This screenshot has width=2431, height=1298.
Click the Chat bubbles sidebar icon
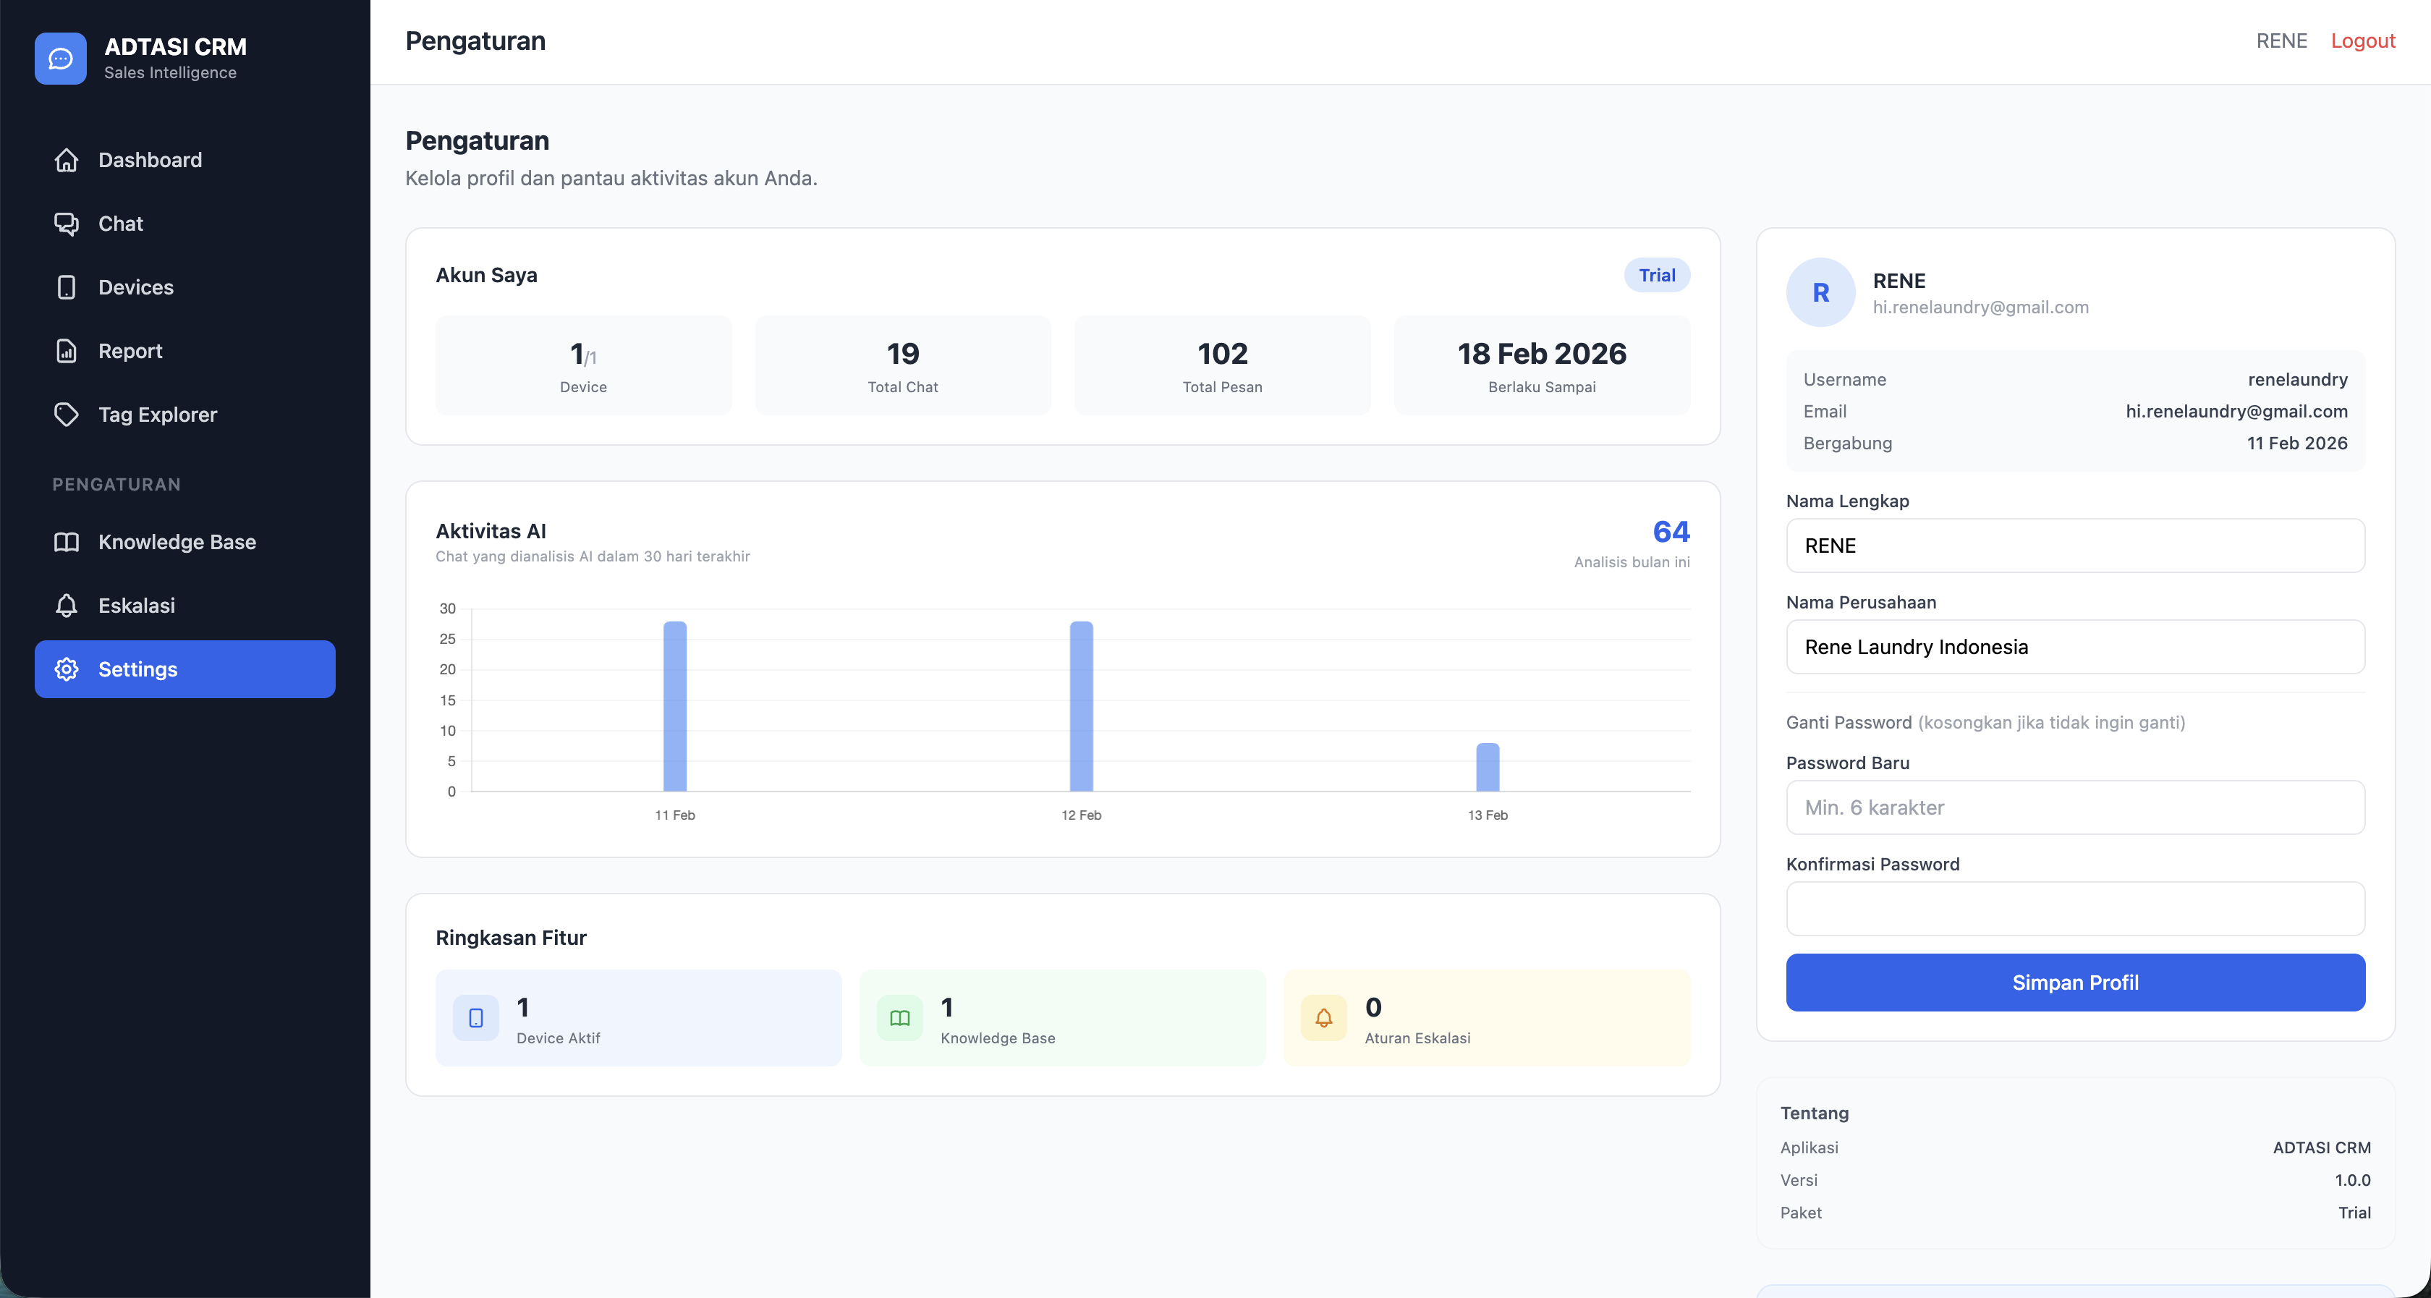pyautogui.click(x=66, y=224)
